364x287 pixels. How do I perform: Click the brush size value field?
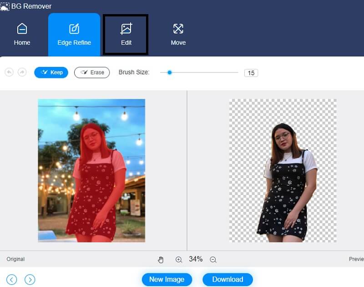(252, 72)
